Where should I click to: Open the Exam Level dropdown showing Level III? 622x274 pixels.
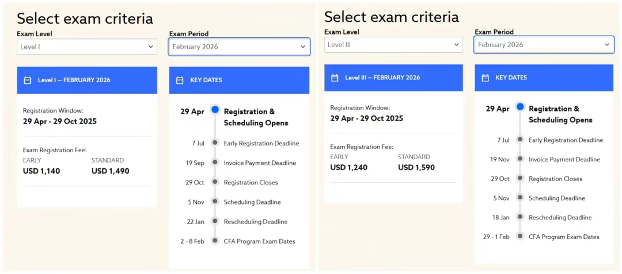click(393, 45)
